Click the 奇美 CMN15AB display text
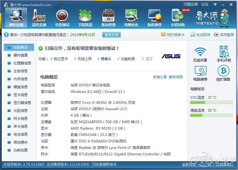 [x=94, y=135]
